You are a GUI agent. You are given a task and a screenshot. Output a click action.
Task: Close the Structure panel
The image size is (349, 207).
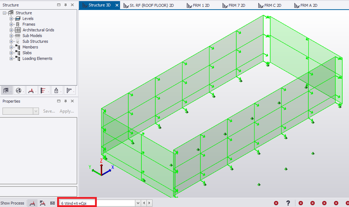(x=72, y=5)
